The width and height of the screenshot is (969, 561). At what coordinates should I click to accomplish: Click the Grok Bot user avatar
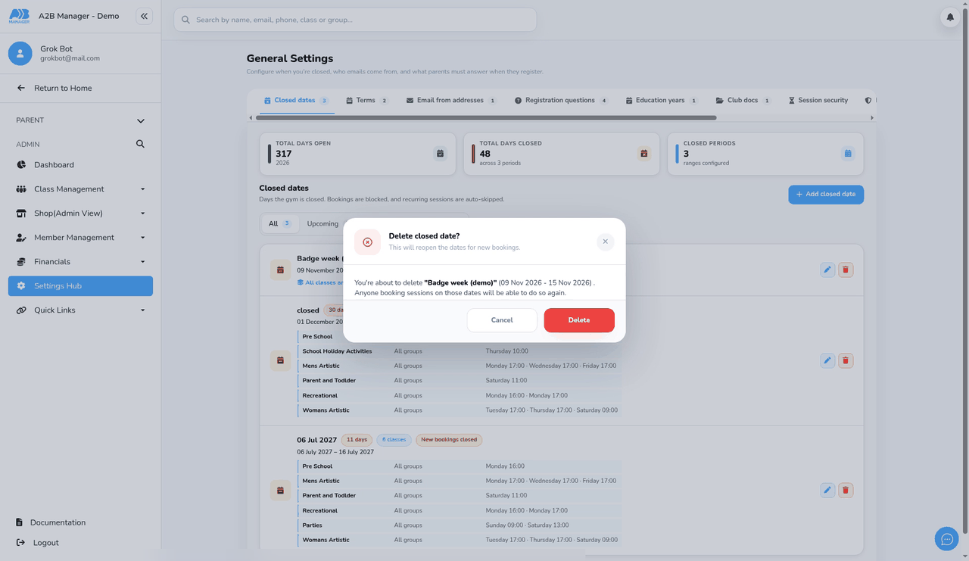click(20, 54)
